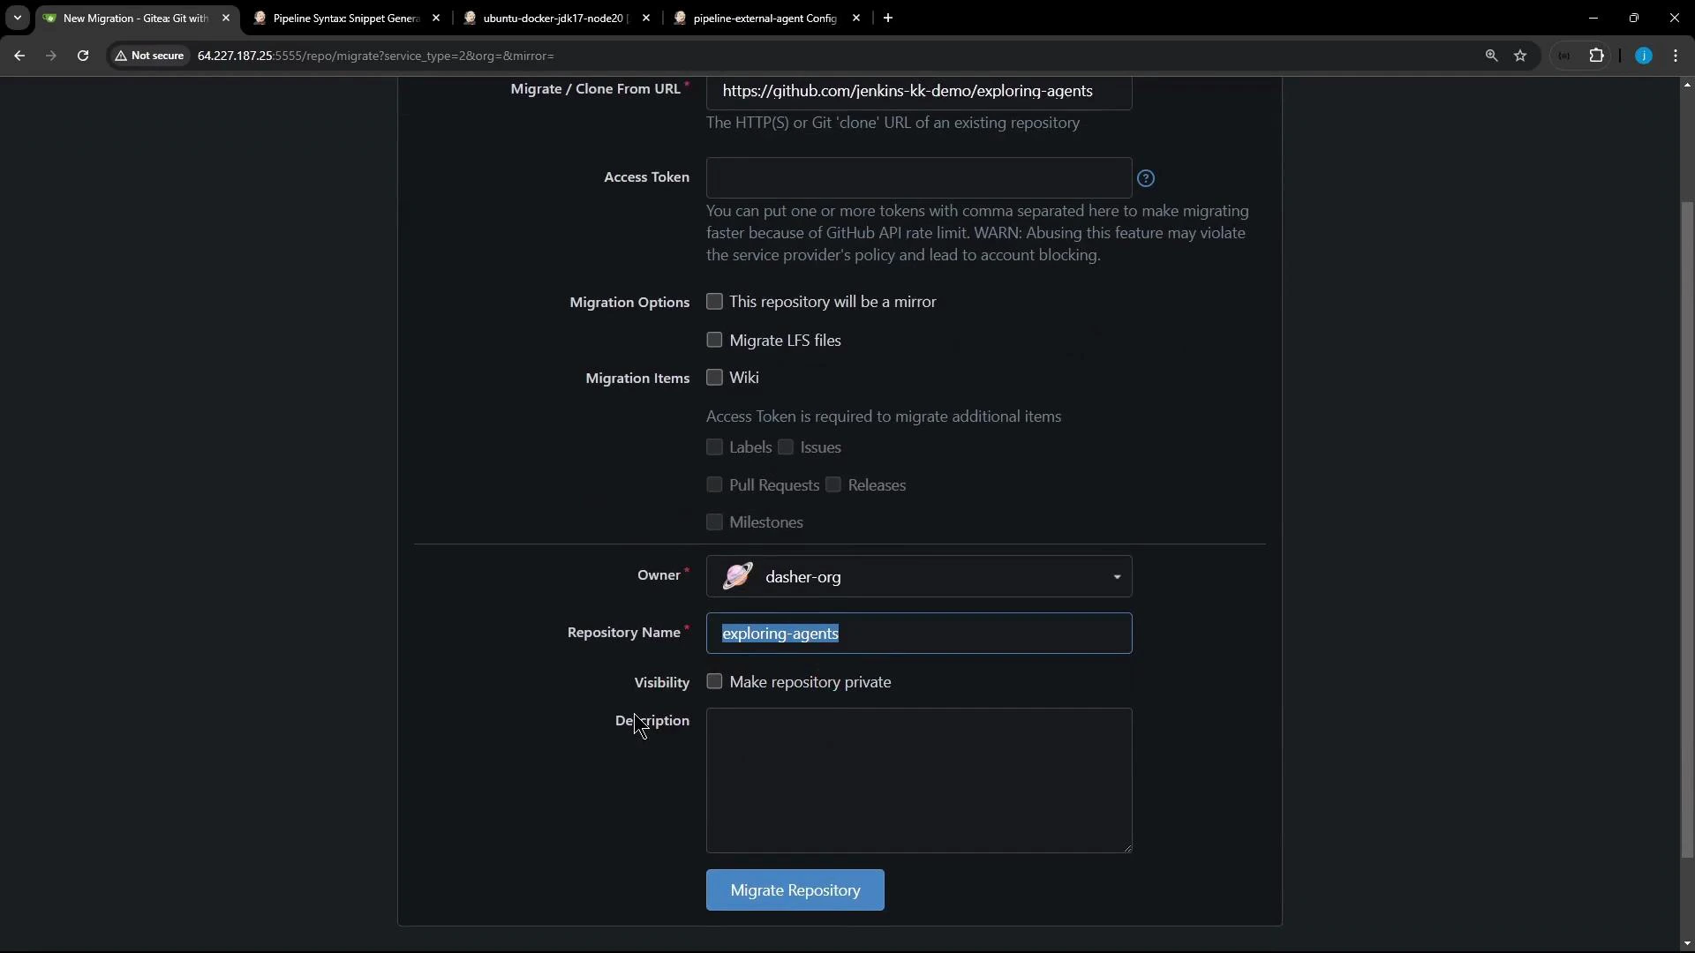Open the browser extensions icon
Screen dimensions: 1695x953
1597,55
